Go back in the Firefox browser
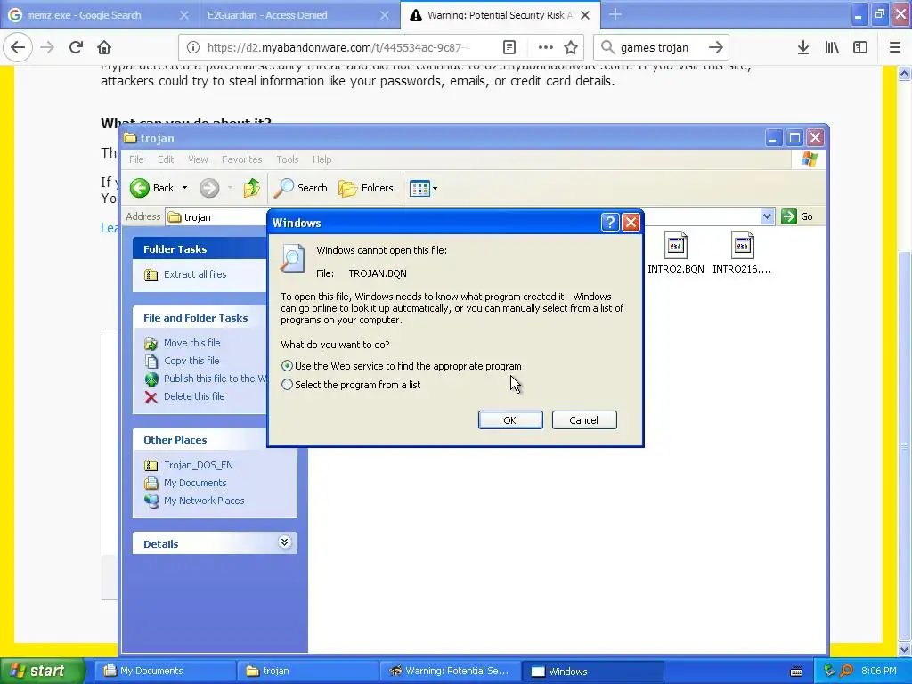The width and height of the screenshot is (912, 684). click(x=18, y=47)
